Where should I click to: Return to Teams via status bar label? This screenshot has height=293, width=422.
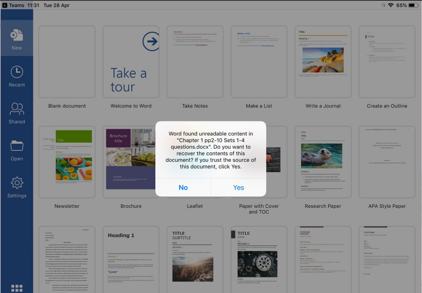[16, 5]
